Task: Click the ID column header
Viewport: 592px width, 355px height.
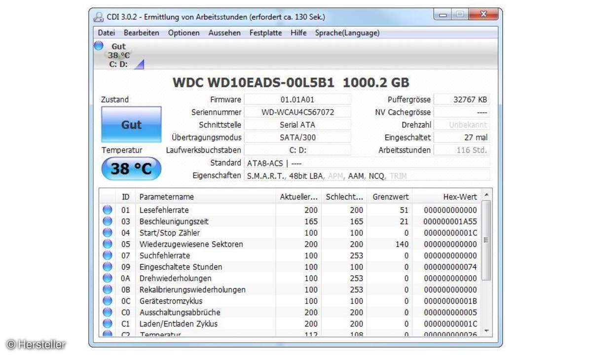Action: pyautogui.click(x=126, y=197)
